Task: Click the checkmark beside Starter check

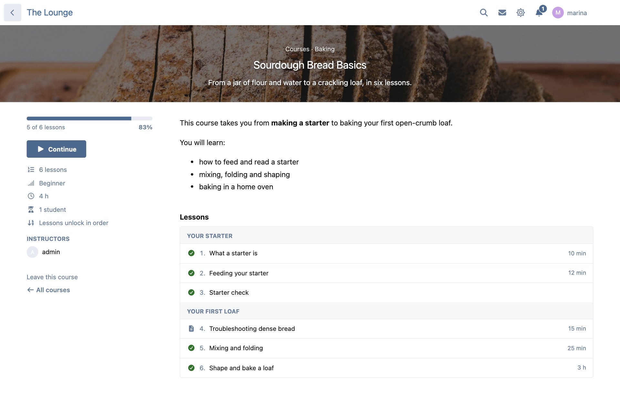Action: pos(191,292)
